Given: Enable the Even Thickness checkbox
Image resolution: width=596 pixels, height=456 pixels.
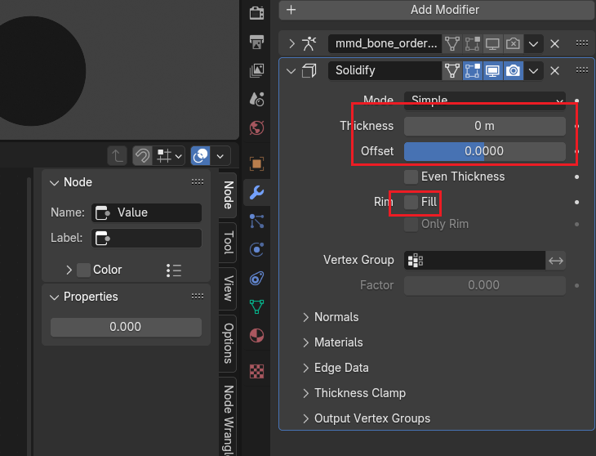Looking at the screenshot, I should 411,177.
